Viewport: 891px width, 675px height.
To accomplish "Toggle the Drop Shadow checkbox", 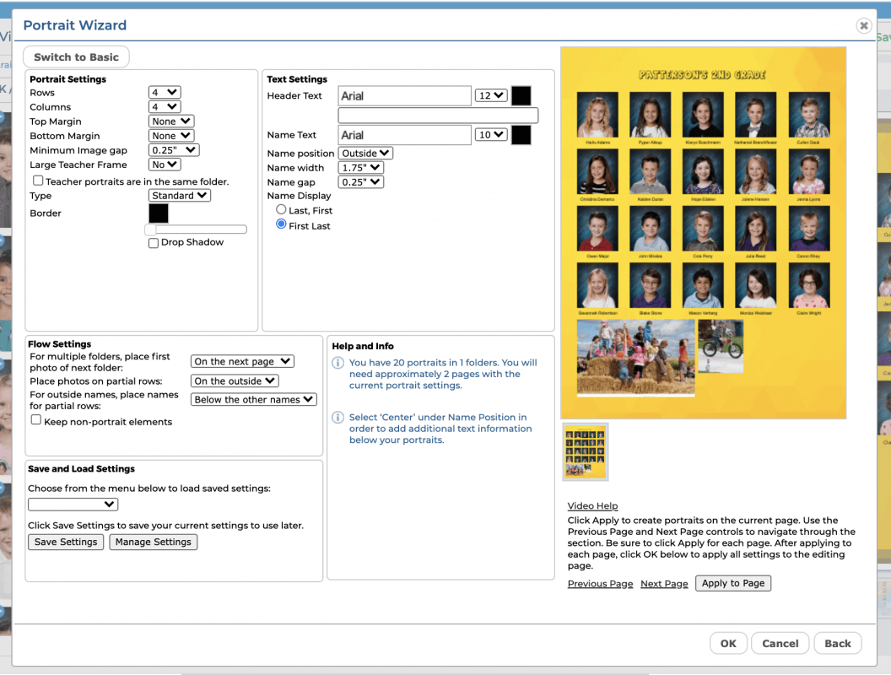I will coord(154,243).
